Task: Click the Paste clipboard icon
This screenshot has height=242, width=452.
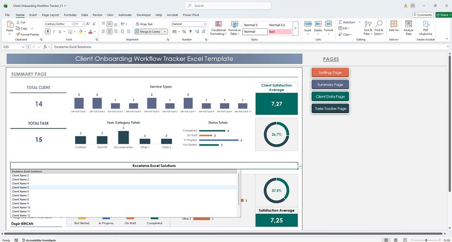Action: (10, 25)
